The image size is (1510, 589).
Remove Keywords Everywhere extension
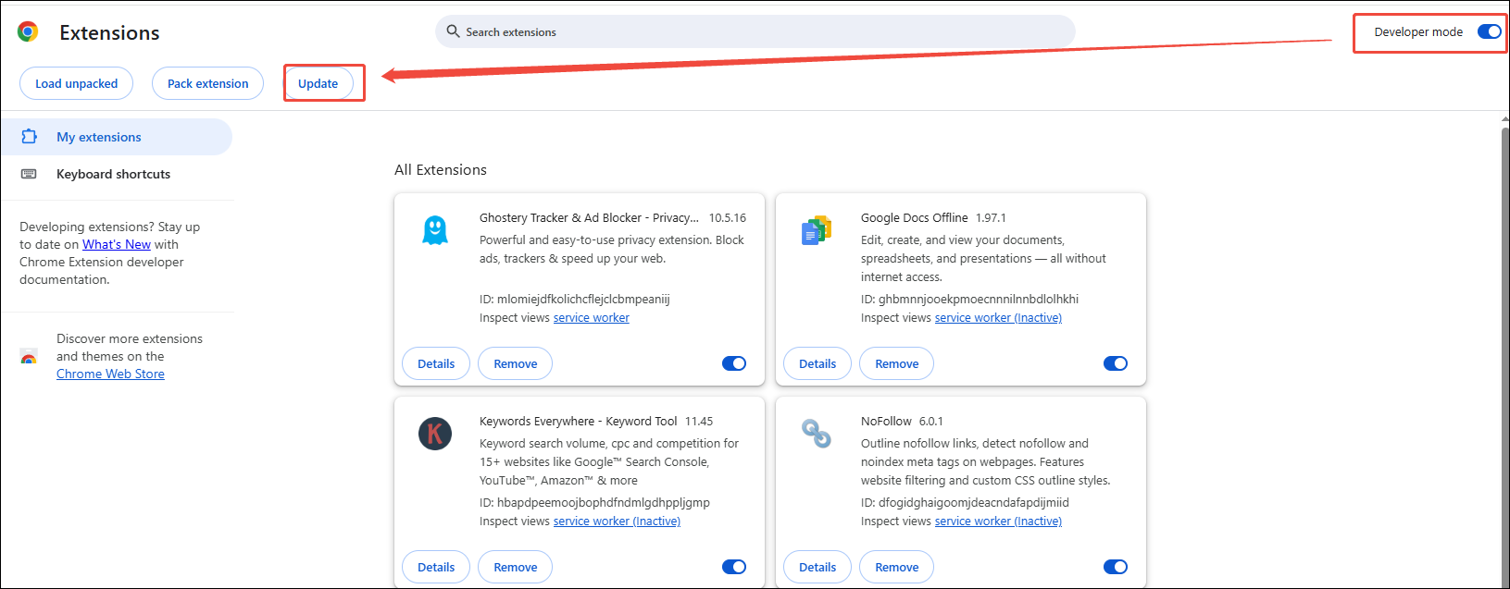(515, 567)
